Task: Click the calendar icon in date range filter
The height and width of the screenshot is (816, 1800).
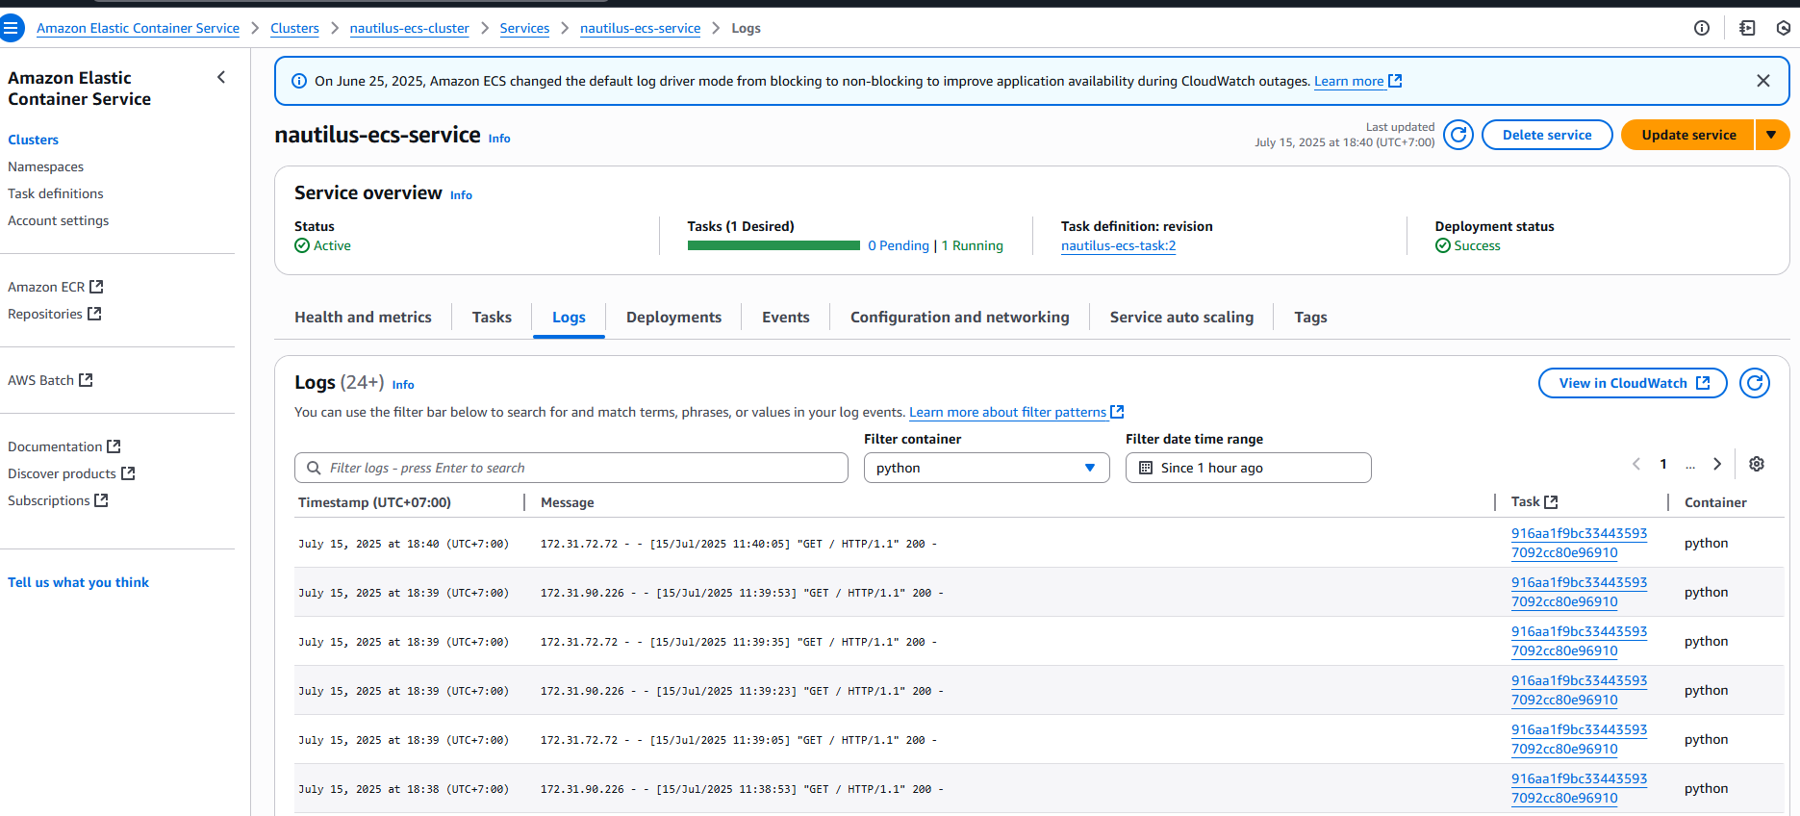Action: pos(1146,468)
